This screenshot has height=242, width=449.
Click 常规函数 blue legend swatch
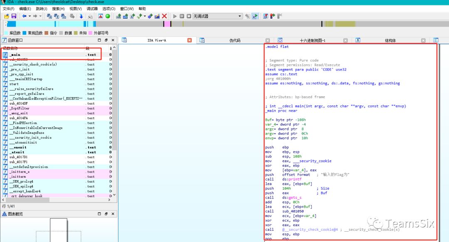(x=25, y=33)
